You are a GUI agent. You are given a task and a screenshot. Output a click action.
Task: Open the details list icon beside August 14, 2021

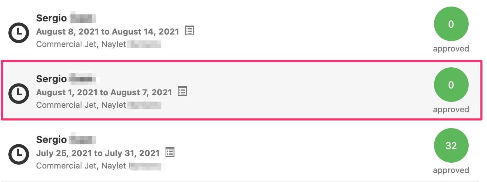click(189, 31)
